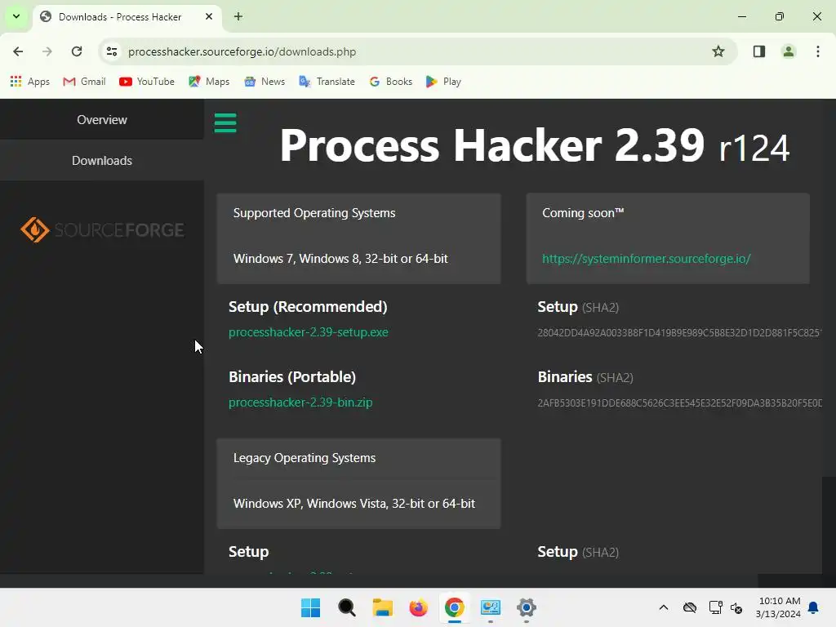Download processhacker-2.39-setup.exe
Image resolution: width=836 pixels, height=627 pixels.
[x=308, y=332]
